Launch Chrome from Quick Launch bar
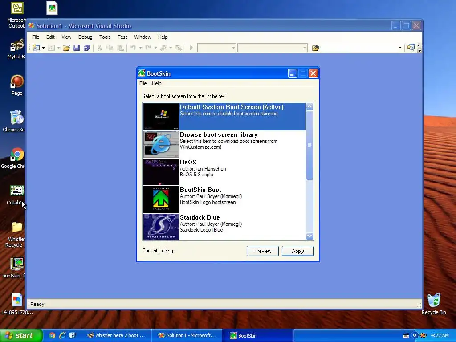Viewport: 456px width, 342px height. pos(52,335)
